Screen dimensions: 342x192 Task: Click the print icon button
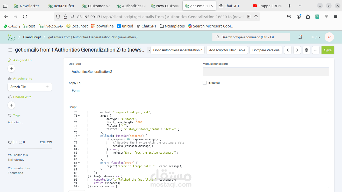[x=307, y=50]
